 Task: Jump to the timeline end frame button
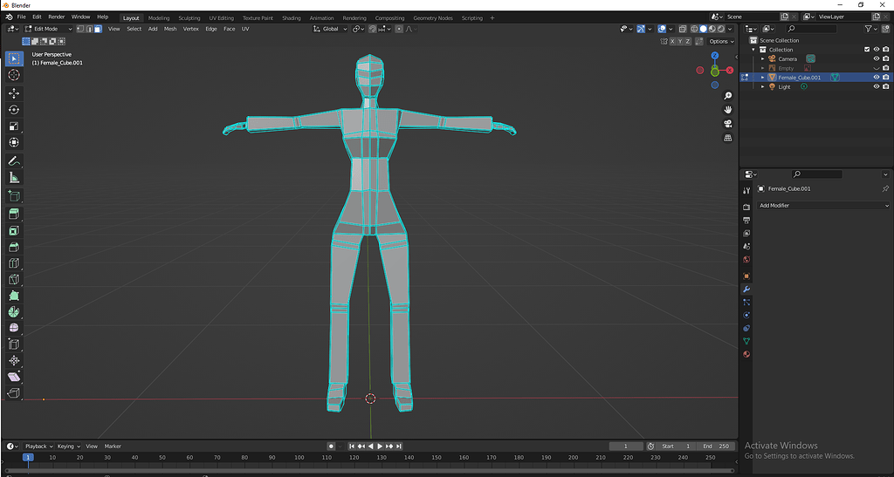tap(399, 446)
